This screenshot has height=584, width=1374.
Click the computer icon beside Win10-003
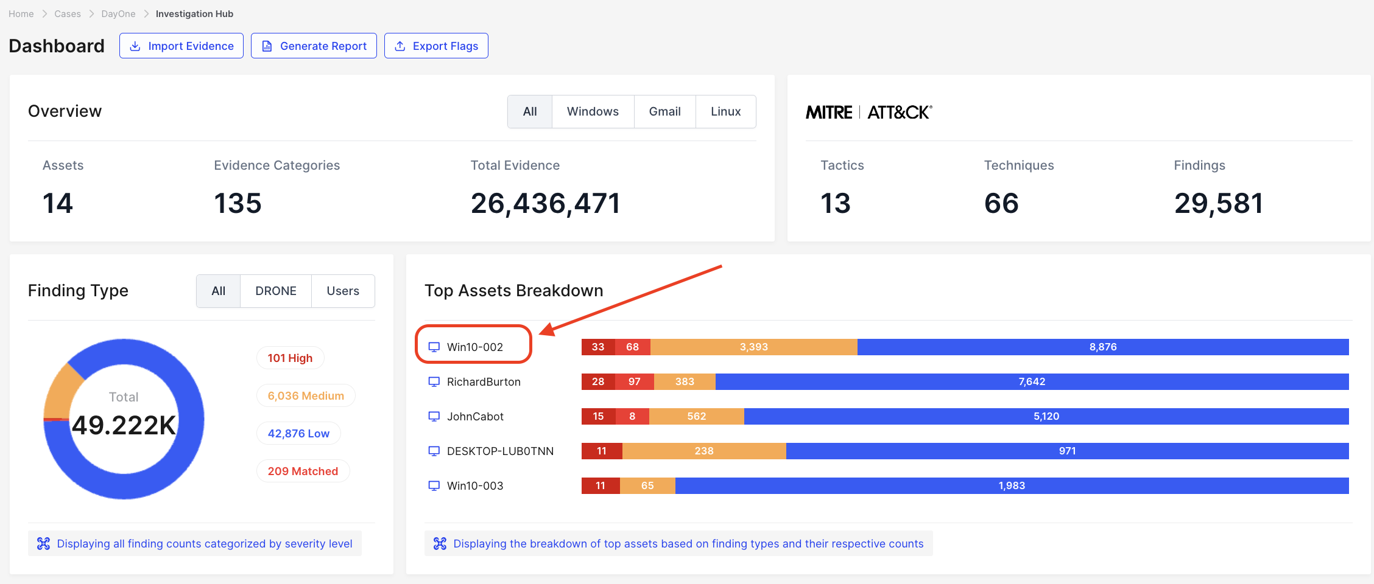[x=434, y=485]
